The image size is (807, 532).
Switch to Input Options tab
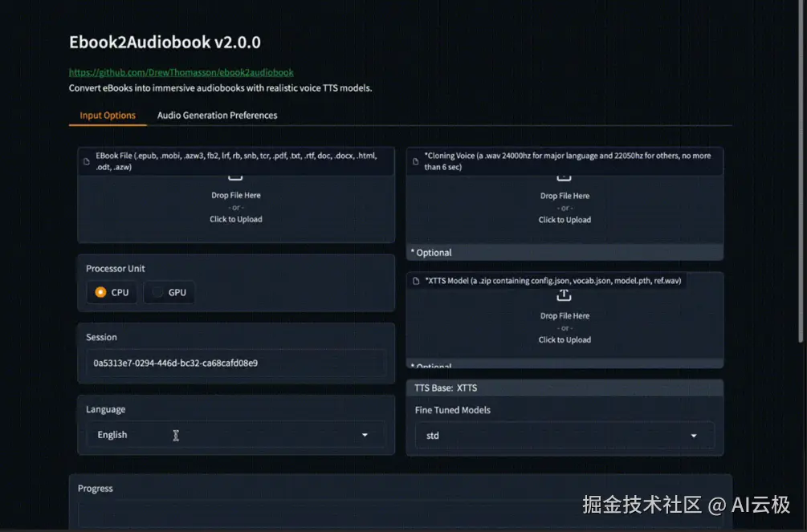click(x=108, y=116)
